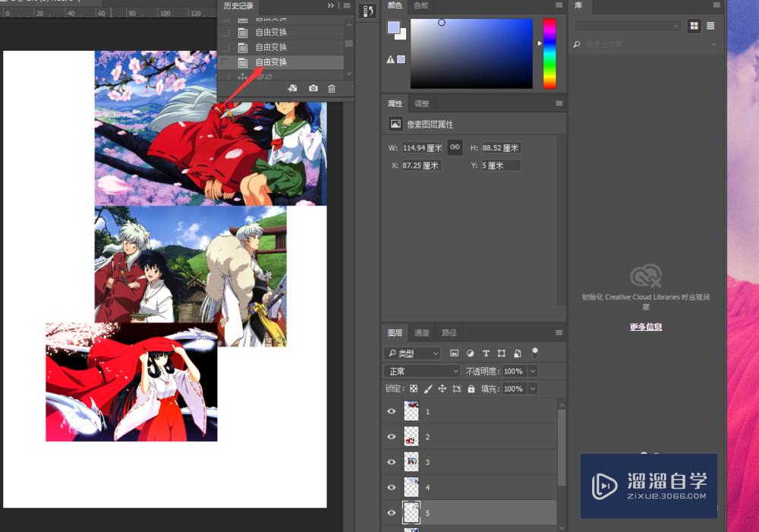This screenshot has height=532, width=759.
Task: Switch Libraries to grid view
Action: point(694,26)
